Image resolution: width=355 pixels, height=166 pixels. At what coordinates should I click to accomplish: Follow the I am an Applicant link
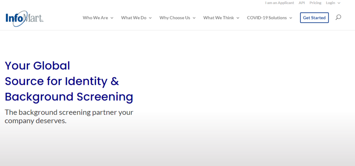[280, 3]
